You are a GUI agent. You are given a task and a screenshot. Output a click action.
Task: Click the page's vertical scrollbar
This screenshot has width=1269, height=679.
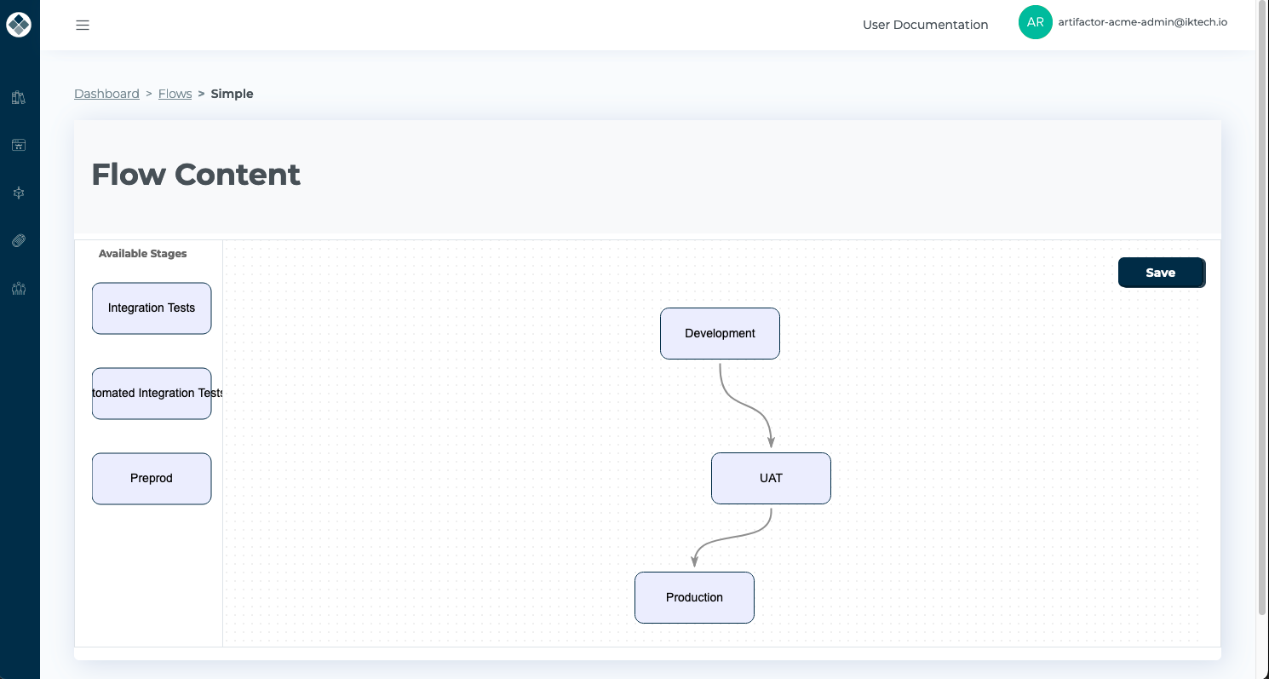coord(1262,307)
